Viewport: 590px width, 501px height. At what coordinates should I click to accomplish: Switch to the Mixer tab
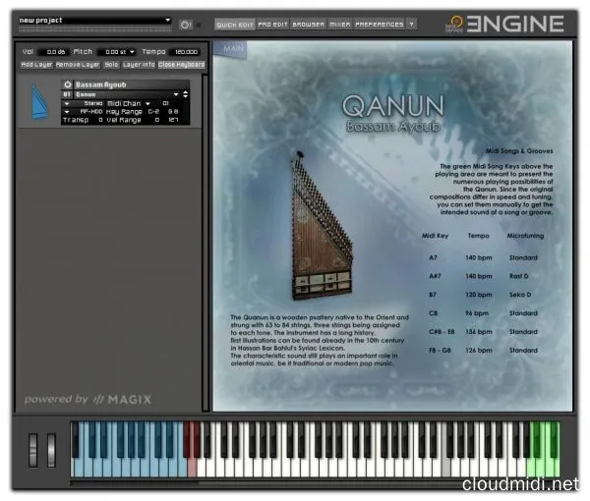339,23
